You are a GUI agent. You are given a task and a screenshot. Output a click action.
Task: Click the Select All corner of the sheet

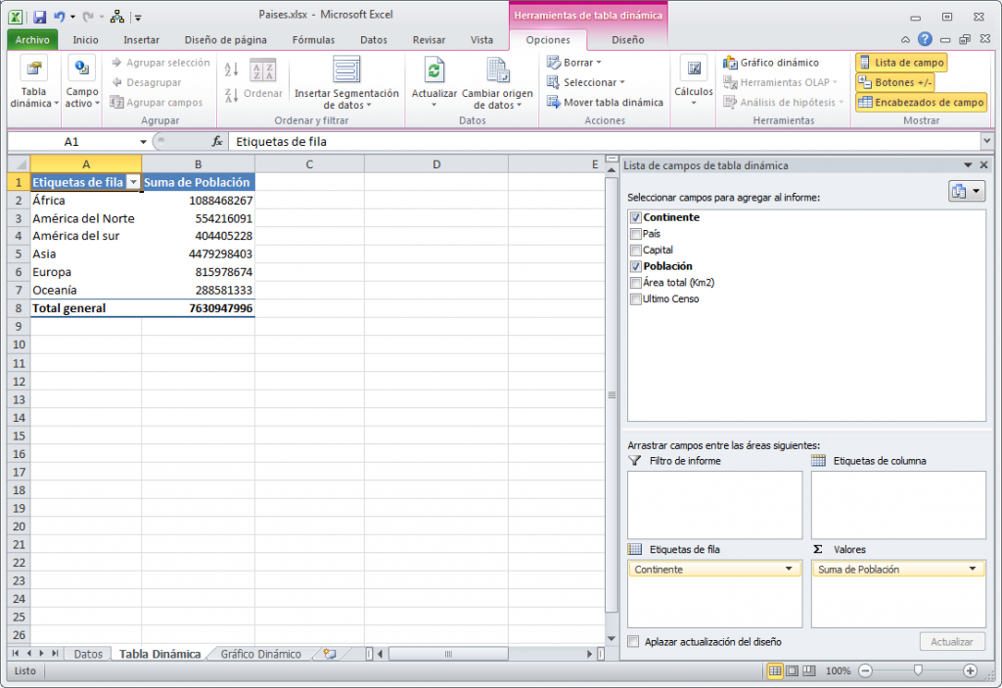pyautogui.click(x=20, y=164)
